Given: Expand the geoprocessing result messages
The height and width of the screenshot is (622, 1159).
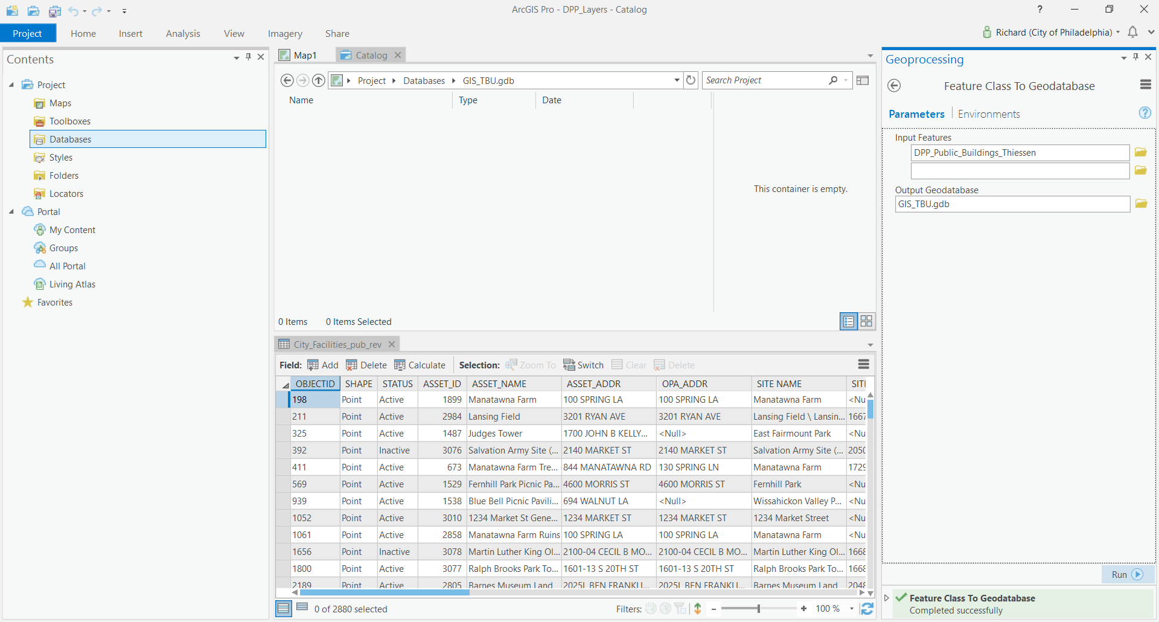Looking at the screenshot, I should click(x=886, y=598).
